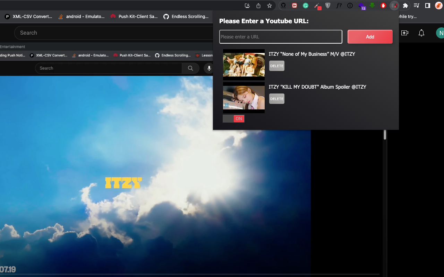This screenshot has width=444, height=277.
Task: Click the Please enter a URL field
Action: (281, 36)
